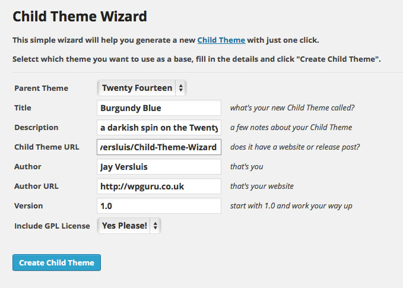The width and height of the screenshot is (403, 288).
Task: Click the Version label
Action: pos(28,206)
